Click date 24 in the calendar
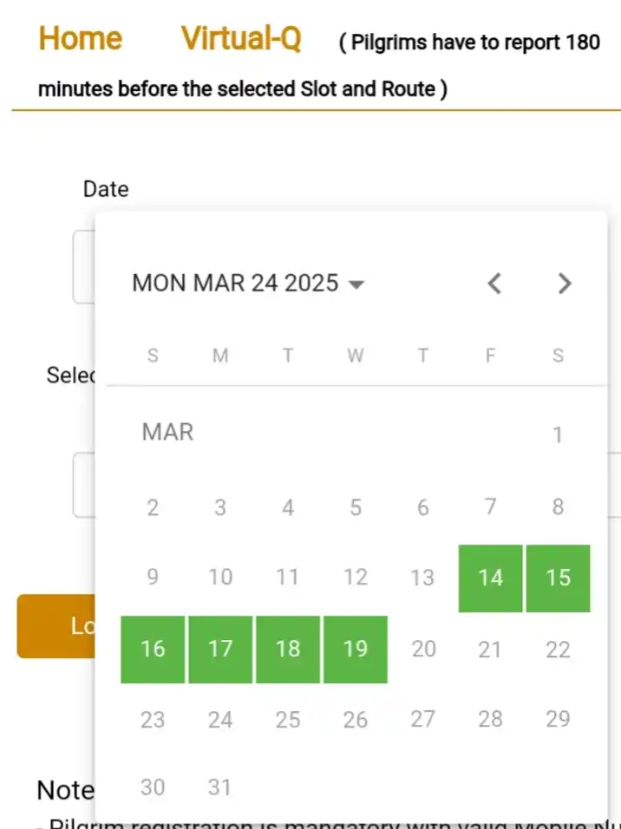The image size is (621, 829). (x=220, y=720)
